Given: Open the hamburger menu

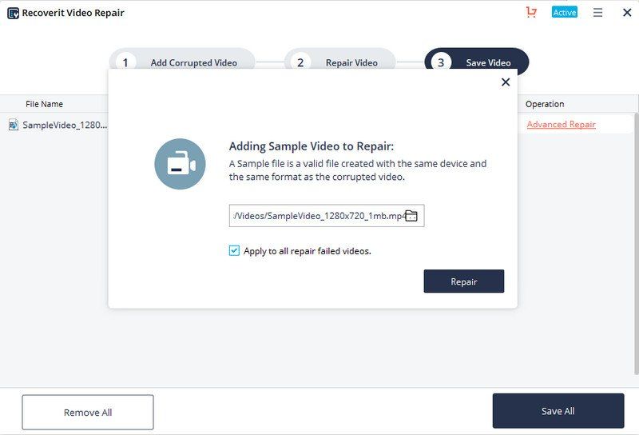Looking at the screenshot, I should click(597, 13).
